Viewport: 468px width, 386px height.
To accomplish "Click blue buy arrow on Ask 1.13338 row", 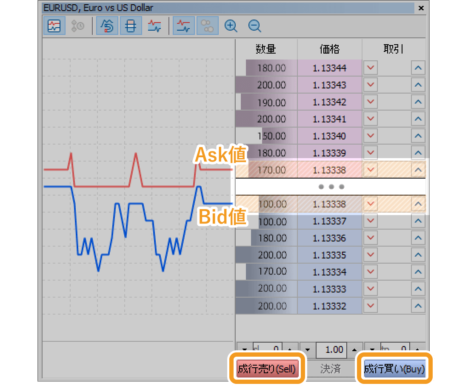I will 418,170.
